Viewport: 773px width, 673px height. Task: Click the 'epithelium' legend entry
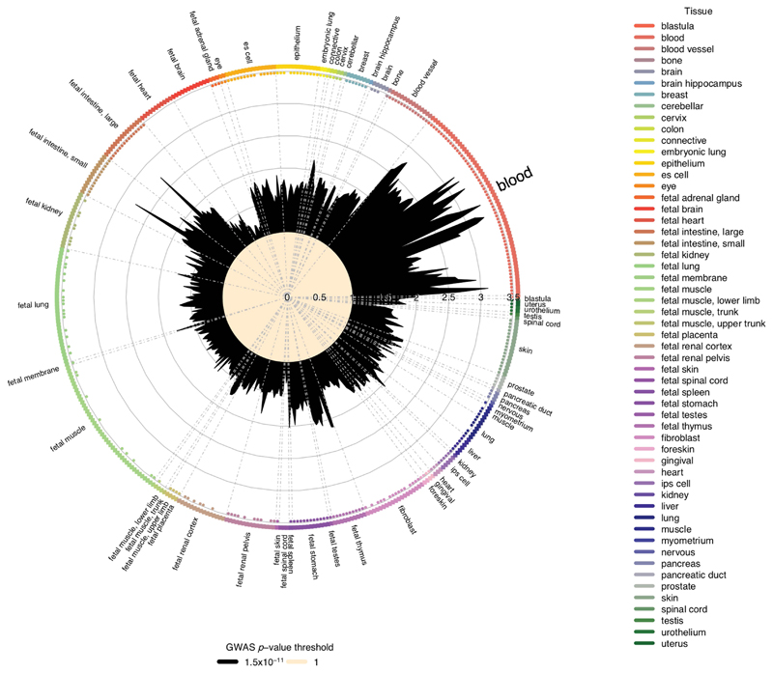click(683, 163)
